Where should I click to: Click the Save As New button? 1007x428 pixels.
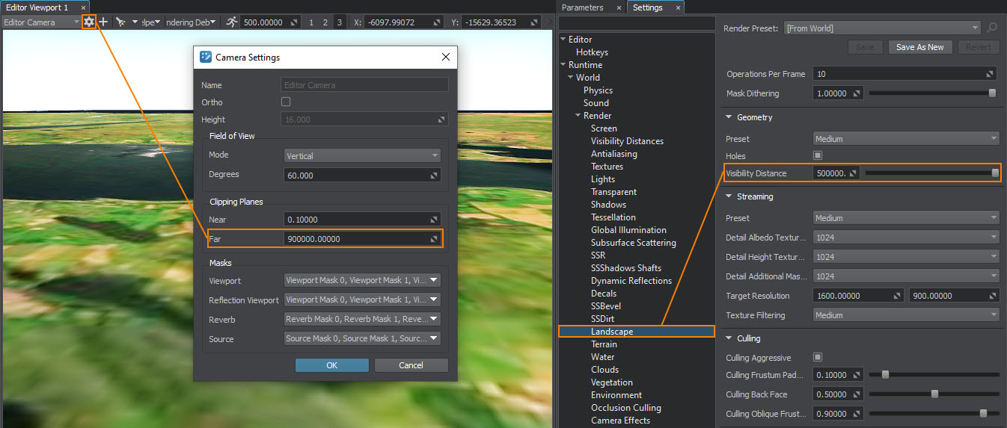coord(919,47)
